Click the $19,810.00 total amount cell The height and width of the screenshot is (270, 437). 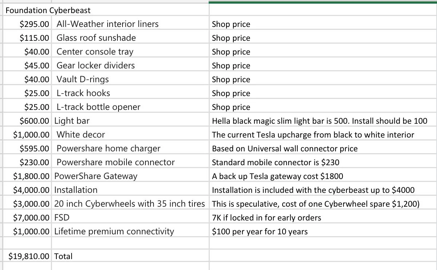point(27,256)
